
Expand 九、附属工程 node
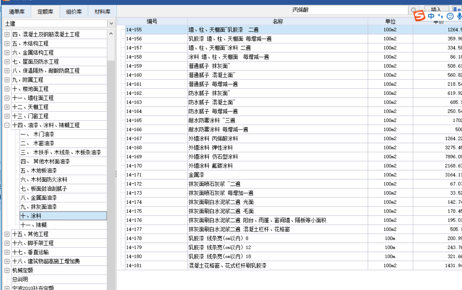point(7,80)
